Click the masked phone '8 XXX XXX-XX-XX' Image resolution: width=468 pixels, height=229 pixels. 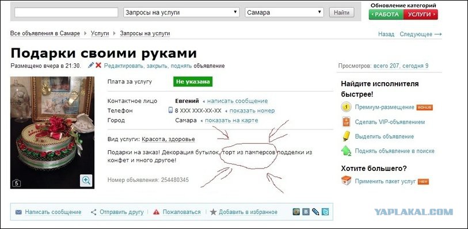(198, 111)
